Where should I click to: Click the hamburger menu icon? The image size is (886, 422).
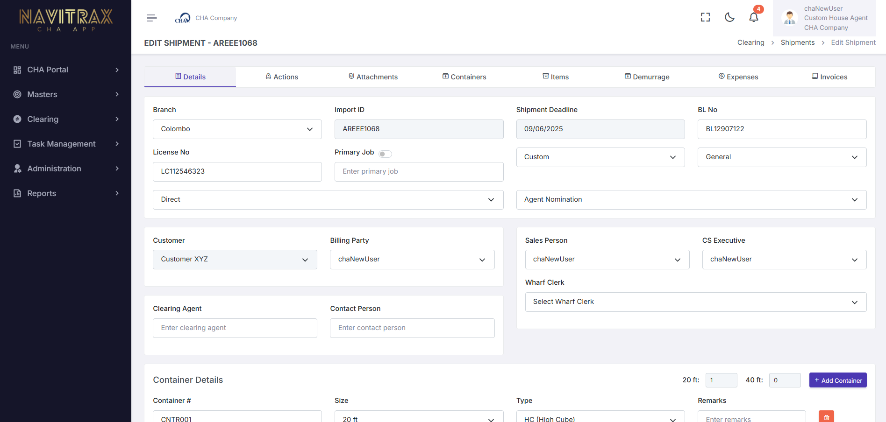coord(151,18)
